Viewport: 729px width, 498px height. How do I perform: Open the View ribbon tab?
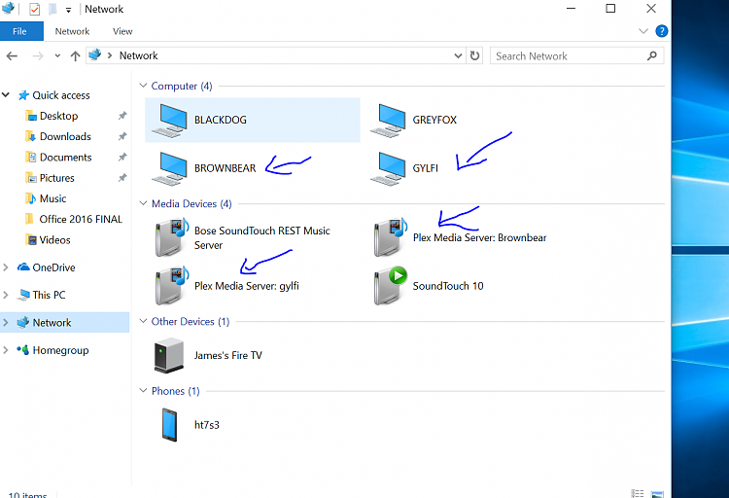(122, 31)
